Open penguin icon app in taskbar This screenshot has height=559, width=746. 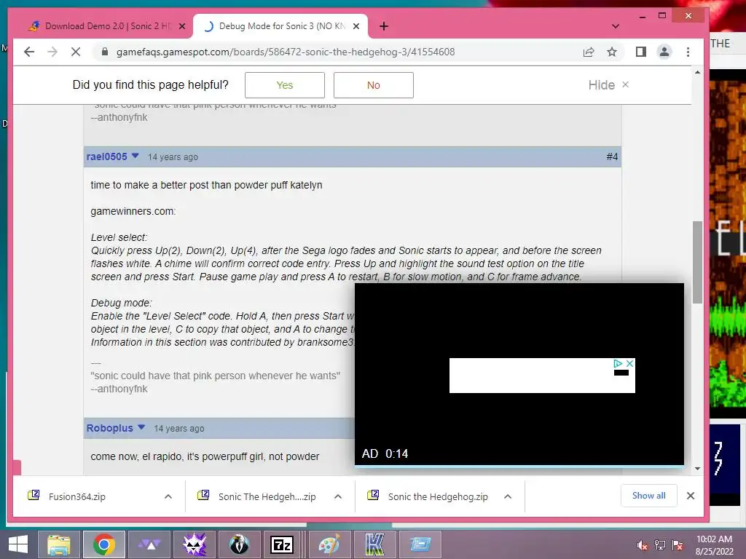coord(239,544)
